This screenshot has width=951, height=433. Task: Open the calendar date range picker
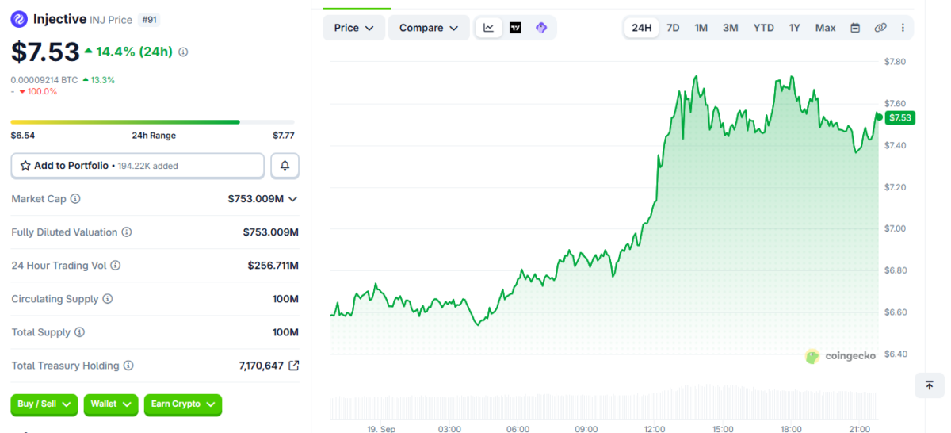(x=855, y=28)
